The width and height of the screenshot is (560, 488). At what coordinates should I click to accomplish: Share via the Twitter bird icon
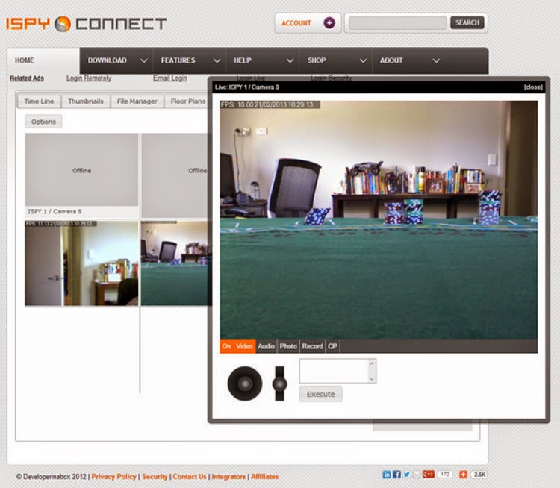406,474
